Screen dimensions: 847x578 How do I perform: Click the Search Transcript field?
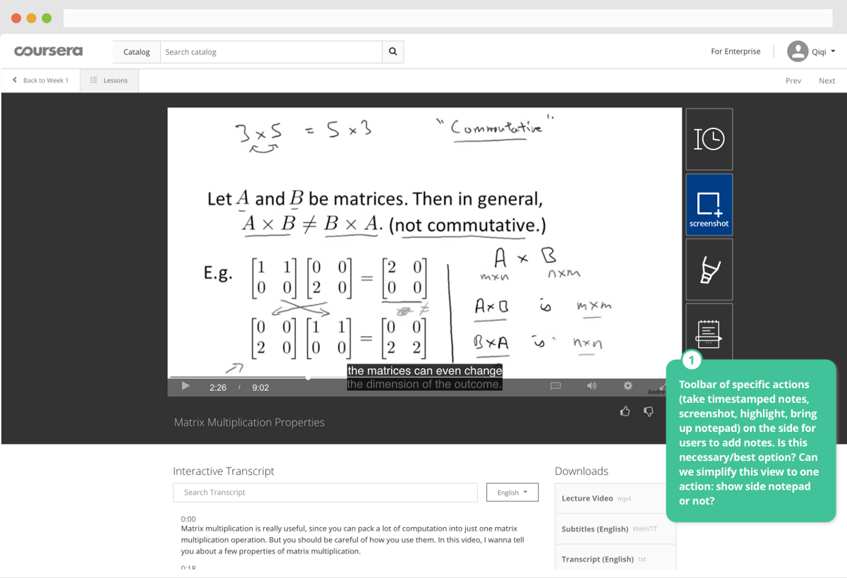click(325, 492)
